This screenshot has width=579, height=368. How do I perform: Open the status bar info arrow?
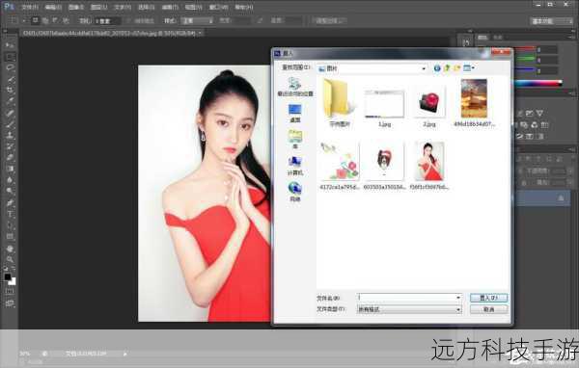125,354
